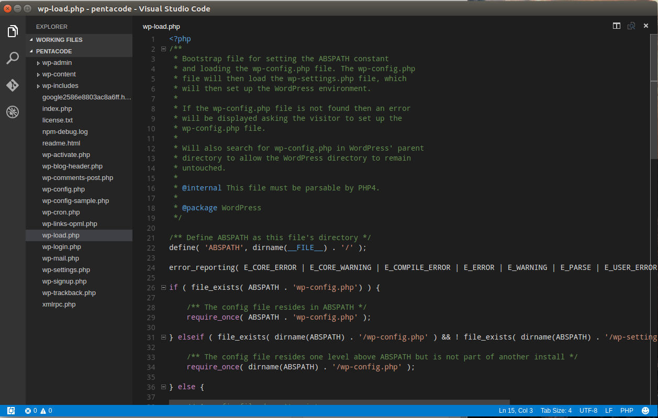Change language mode via PHP indicator
This screenshot has width=658, height=418.
(x=627, y=411)
